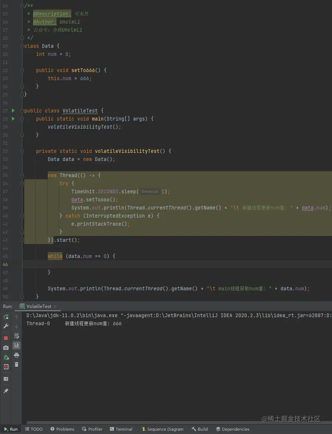Image resolution: width=332 pixels, height=434 pixels.
Task: Stop the running process with red square
Action: point(6,338)
